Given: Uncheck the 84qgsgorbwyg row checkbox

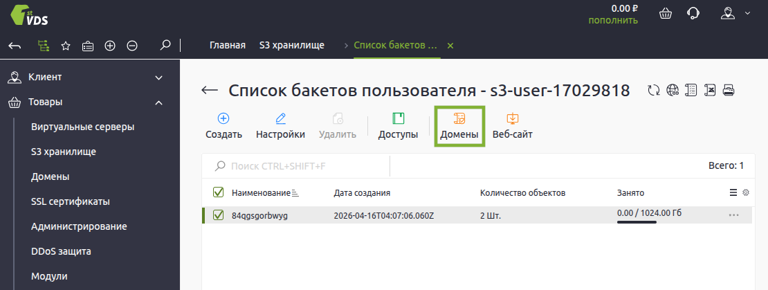Looking at the screenshot, I should (x=218, y=215).
